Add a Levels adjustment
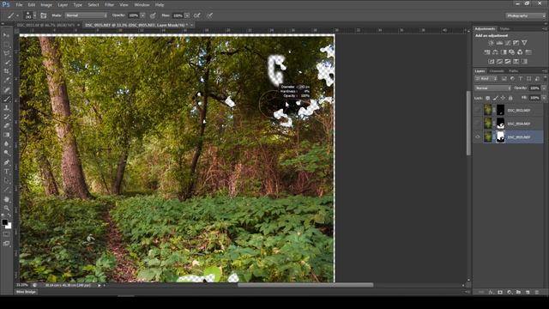549x309 pixels. pyautogui.click(x=499, y=43)
